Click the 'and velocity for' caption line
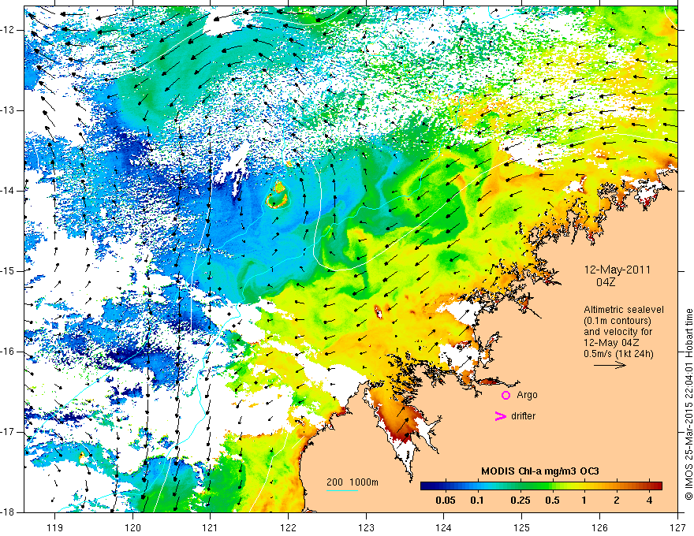This screenshot has height=536, width=694. pos(618,332)
